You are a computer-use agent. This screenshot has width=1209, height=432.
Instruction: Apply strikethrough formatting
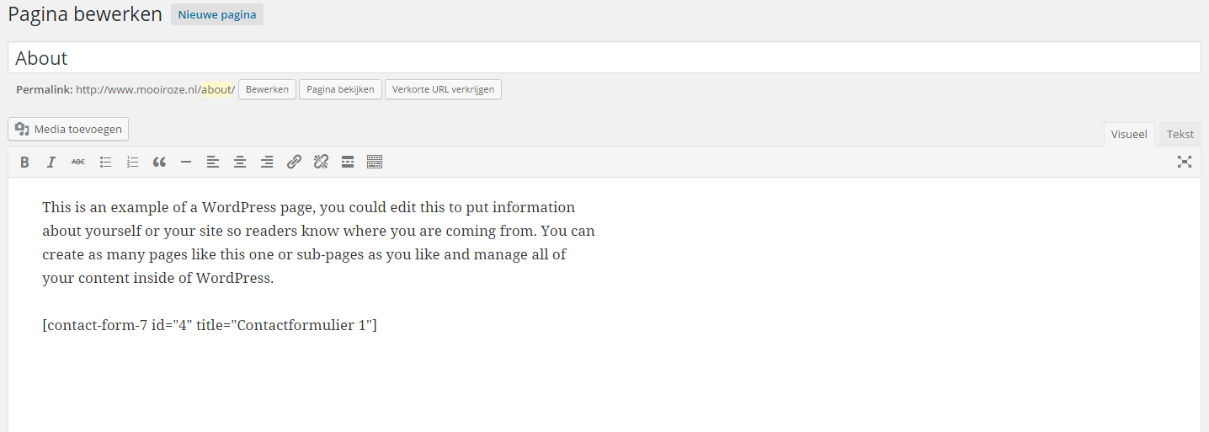(78, 162)
